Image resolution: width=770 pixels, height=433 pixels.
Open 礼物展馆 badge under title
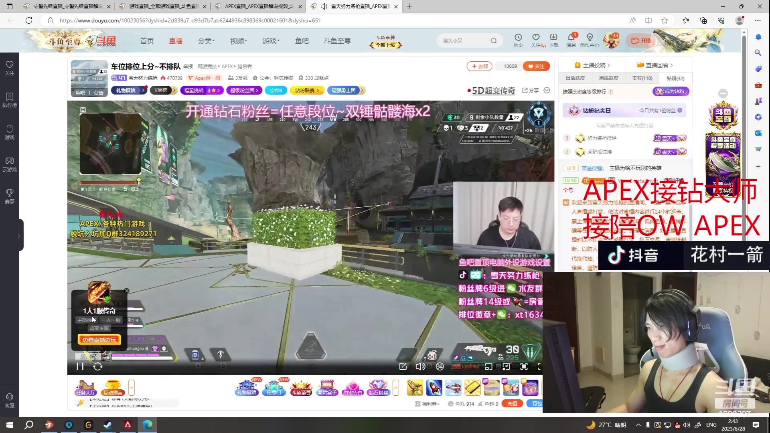click(129, 91)
